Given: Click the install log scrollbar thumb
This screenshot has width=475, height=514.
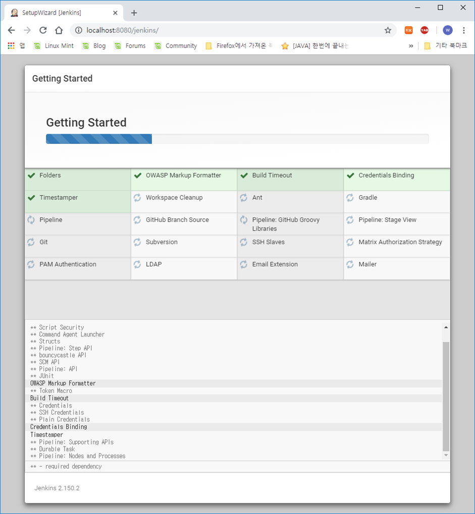Looking at the screenshot, I should (446, 396).
